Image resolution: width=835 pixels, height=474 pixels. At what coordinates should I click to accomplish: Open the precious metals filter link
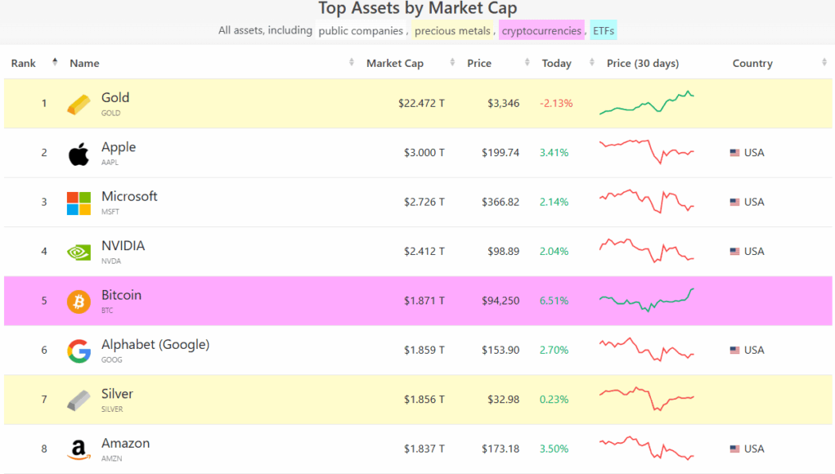tap(452, 31)
